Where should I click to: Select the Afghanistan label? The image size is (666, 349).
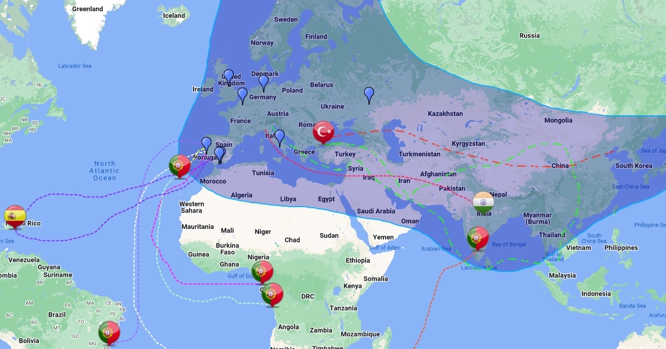tap(438, 174)
